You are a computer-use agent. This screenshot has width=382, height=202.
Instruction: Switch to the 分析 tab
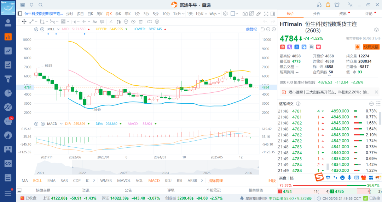pyautogui.click(x=316, y=14)
